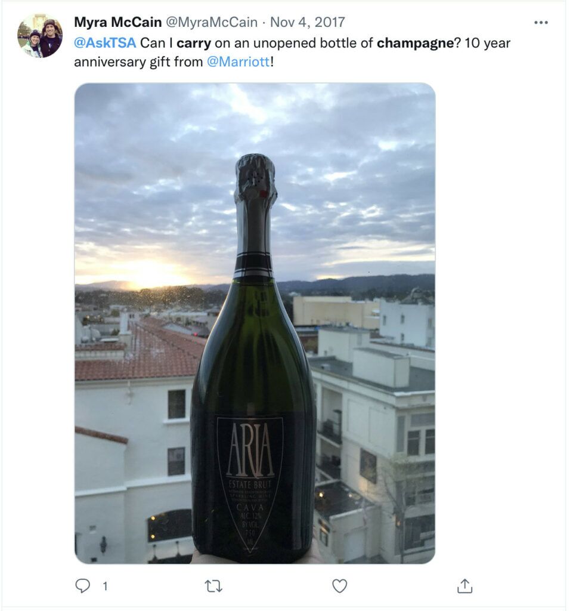Click the bold word carry in tweet
This screenshot has height=611, width=570.
tap(194, 43)
